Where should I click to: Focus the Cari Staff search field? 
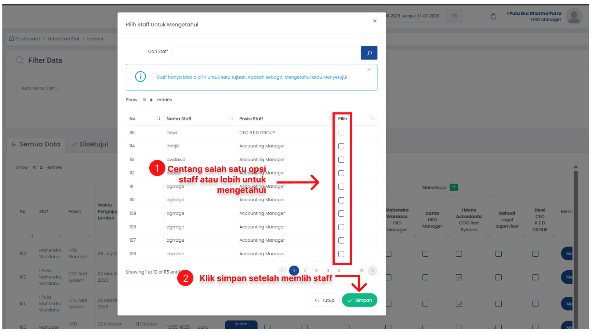(x=266, y=53)
